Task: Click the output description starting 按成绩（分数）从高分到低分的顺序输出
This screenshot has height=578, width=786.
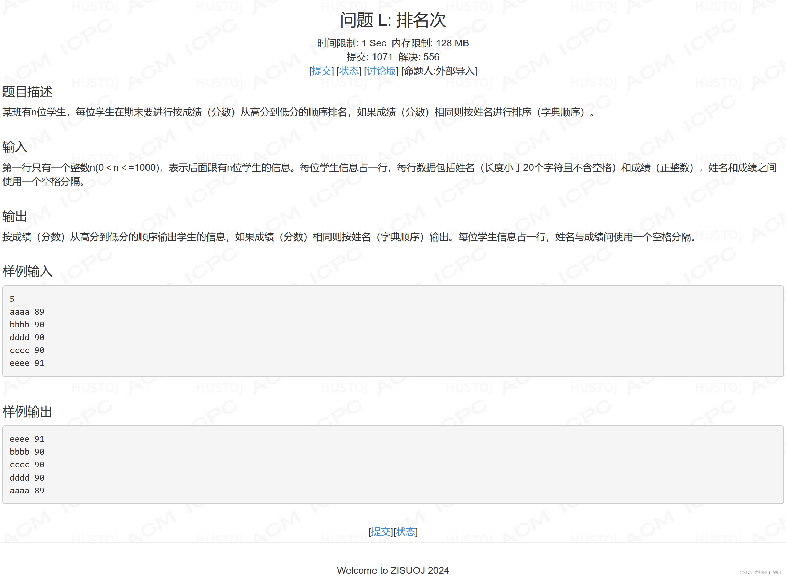Action: (350, 237)
